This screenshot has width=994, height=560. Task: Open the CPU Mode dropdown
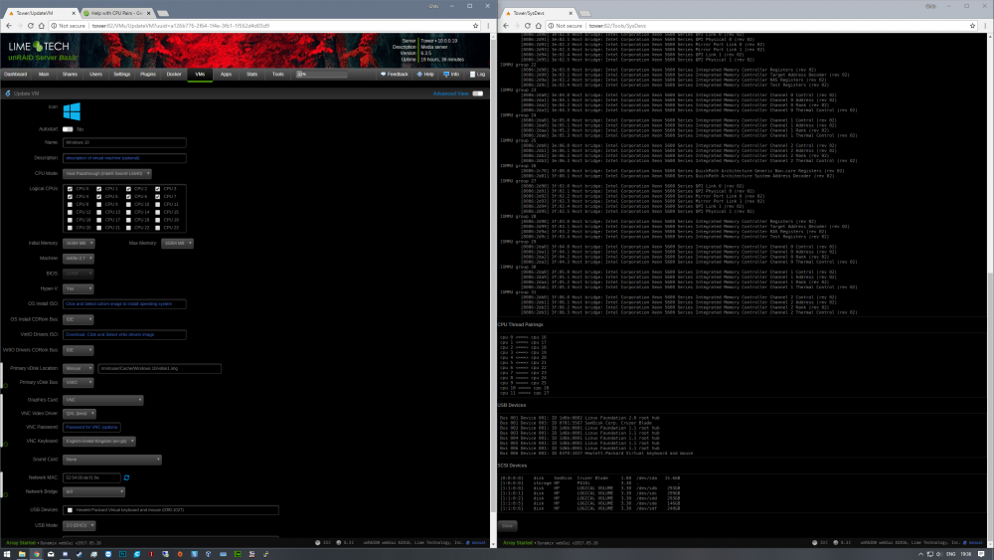click(107, 173)
